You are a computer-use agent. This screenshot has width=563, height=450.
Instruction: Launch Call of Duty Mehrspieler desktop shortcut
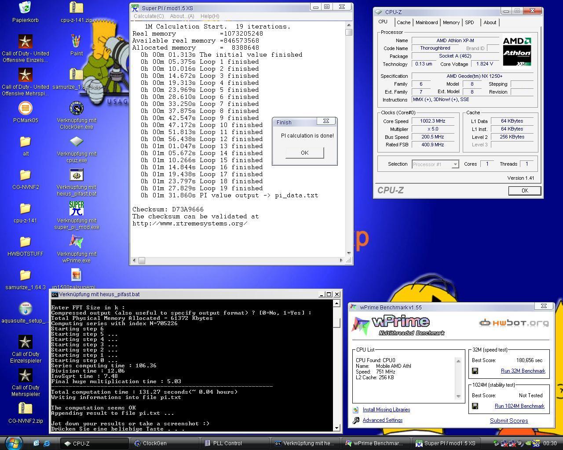point(25,375)
